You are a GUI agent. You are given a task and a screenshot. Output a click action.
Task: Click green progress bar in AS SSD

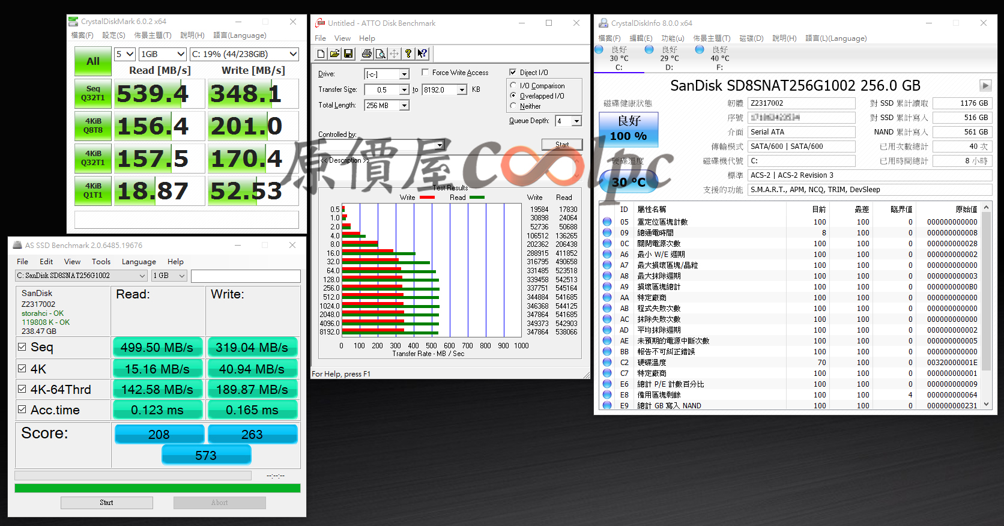(x=157, y=488)
